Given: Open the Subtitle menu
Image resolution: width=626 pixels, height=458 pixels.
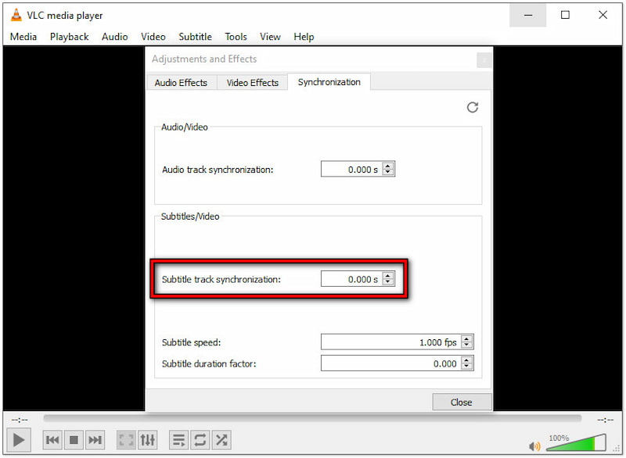Looking at the screenshot, I should (195, 37).
